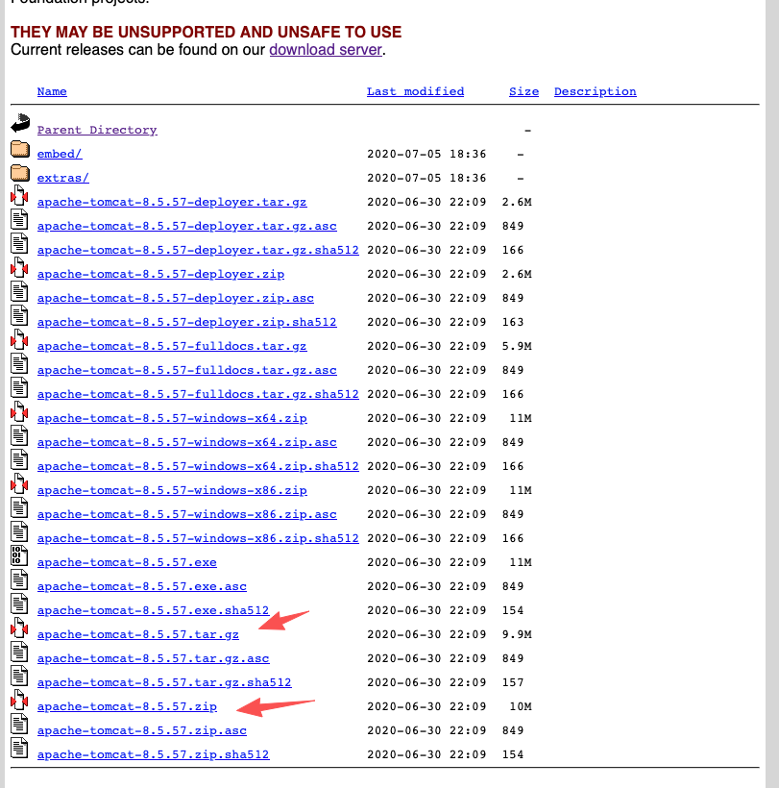779x788 pixels.
Task: Click the text file icon beside 8.5.57.tar.gz.sha512
Action: pos(19,677)
